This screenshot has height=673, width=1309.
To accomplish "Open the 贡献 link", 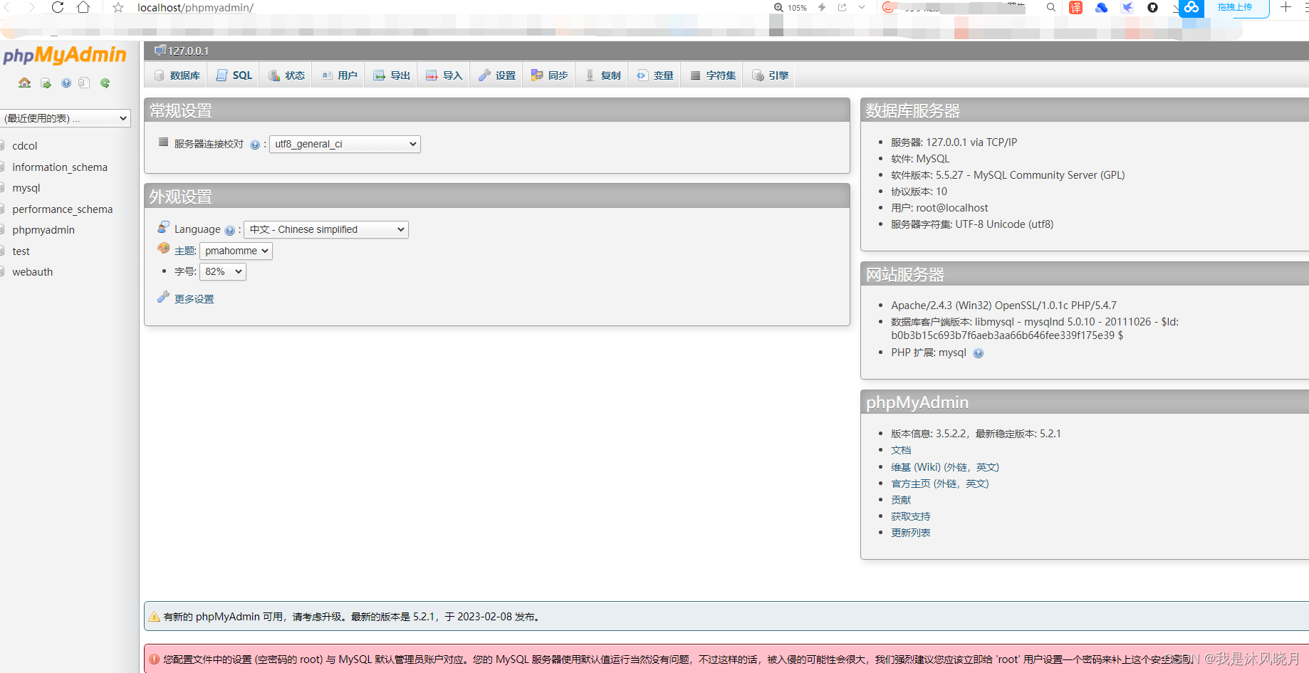I will (x=901, y=500).
